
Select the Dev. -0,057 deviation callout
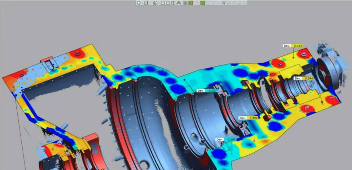(207, 91)
